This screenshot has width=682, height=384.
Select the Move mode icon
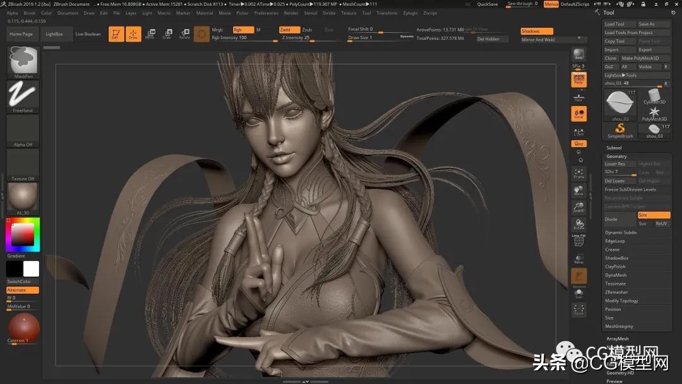(x=149, y=34)
